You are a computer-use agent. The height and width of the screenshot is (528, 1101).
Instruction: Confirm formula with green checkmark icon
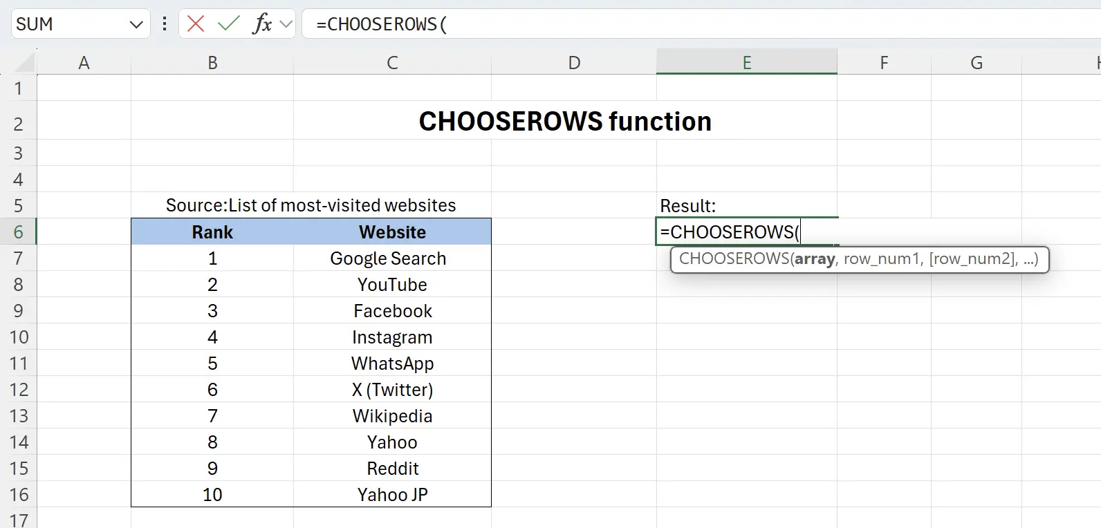(228, 23)
